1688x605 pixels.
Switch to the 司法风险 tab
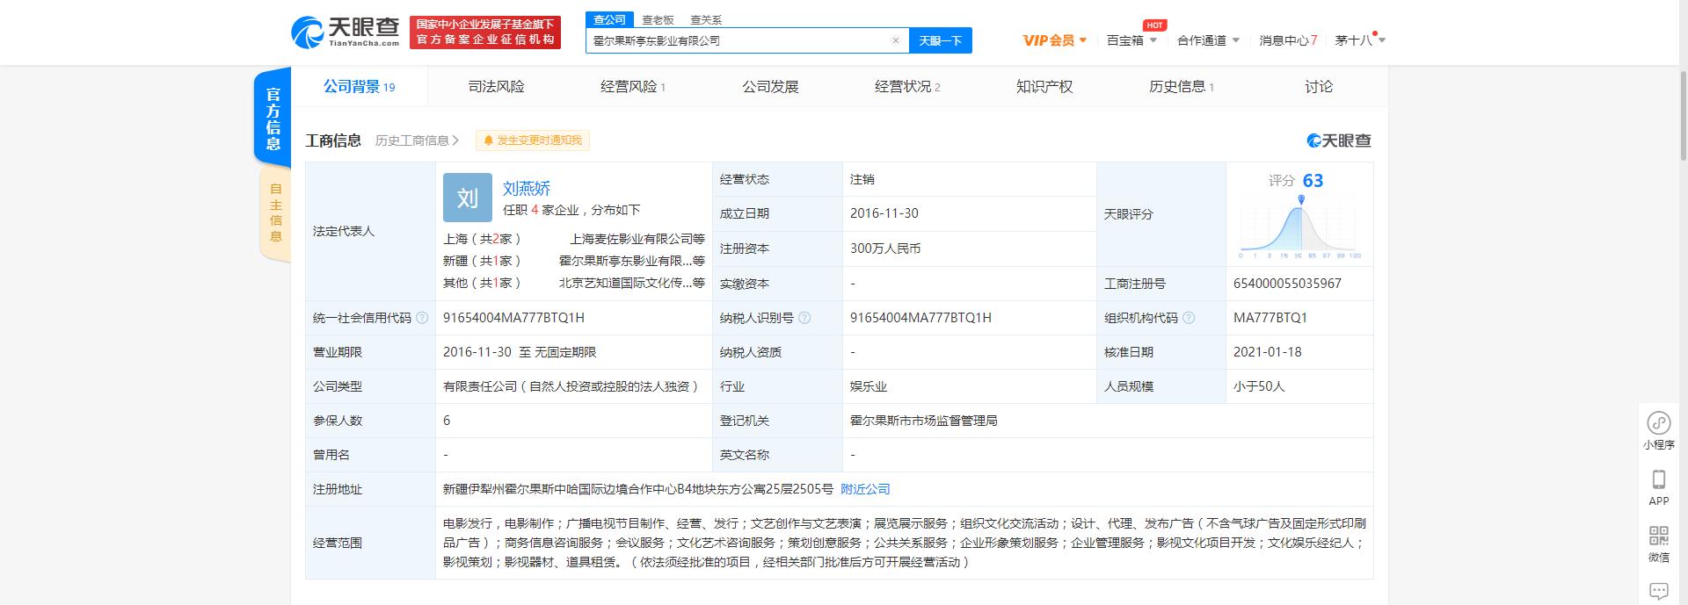pyautogui.click(x=496, y=86)
